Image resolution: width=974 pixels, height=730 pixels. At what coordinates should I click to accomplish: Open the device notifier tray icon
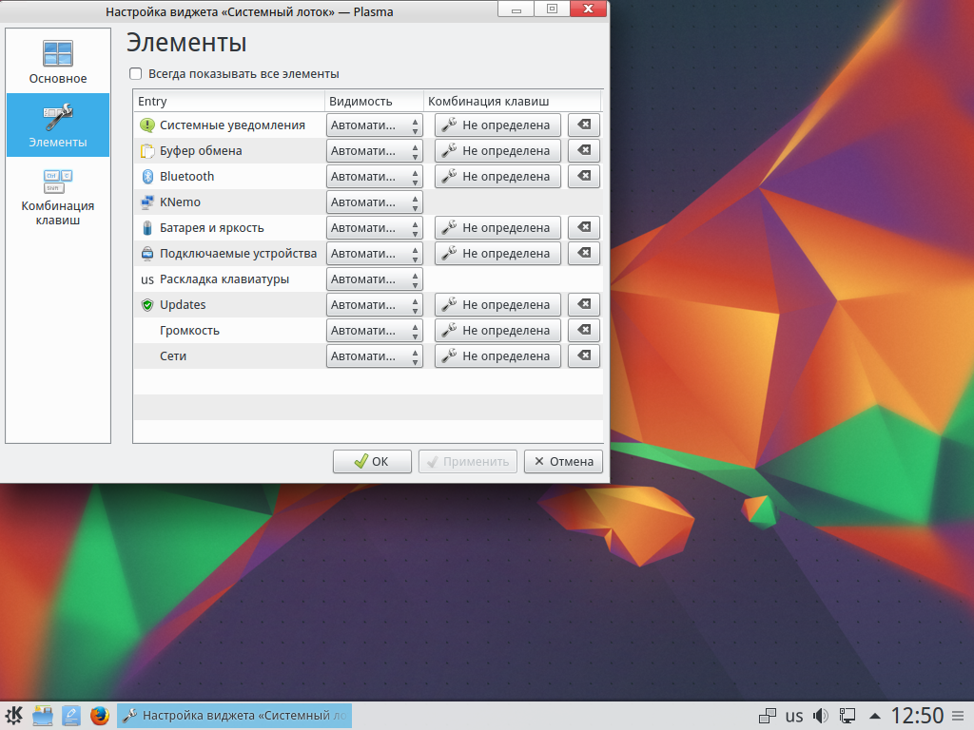click(847, 716)
